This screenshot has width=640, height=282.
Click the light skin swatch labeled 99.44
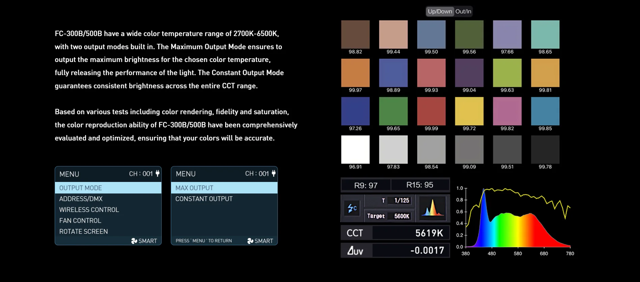tap(393, 34)
